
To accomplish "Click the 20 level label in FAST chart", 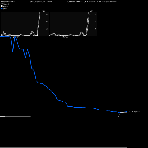I will click(47, 29).
